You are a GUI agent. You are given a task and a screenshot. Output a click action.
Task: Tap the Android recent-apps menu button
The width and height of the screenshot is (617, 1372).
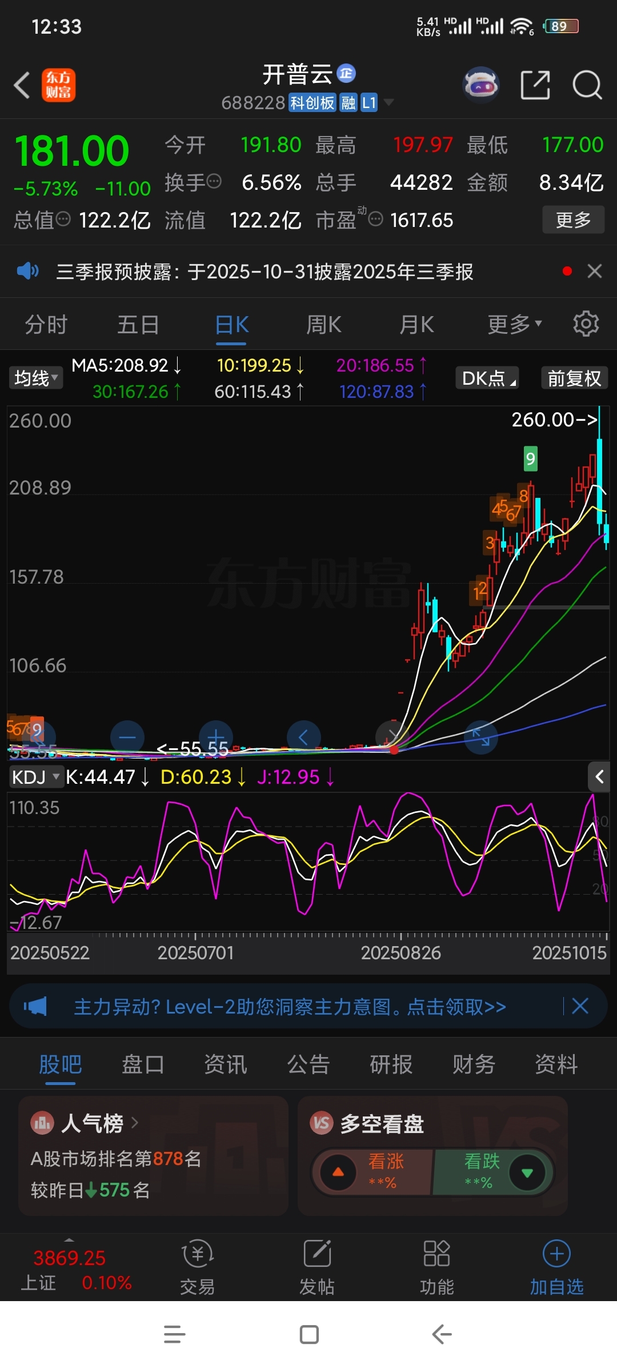point(174,1334)
